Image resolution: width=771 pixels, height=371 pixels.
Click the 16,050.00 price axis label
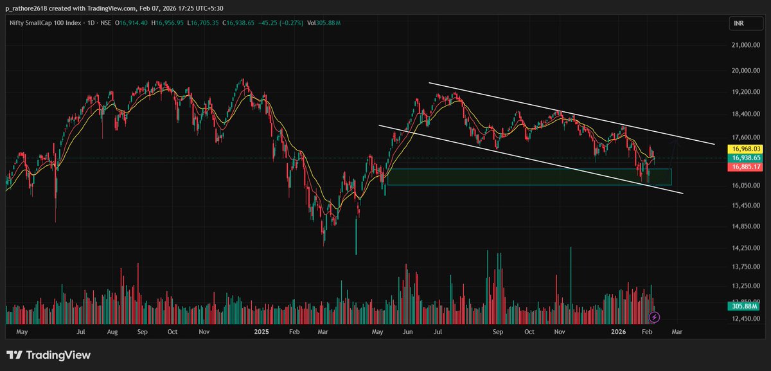click(745, 186)
